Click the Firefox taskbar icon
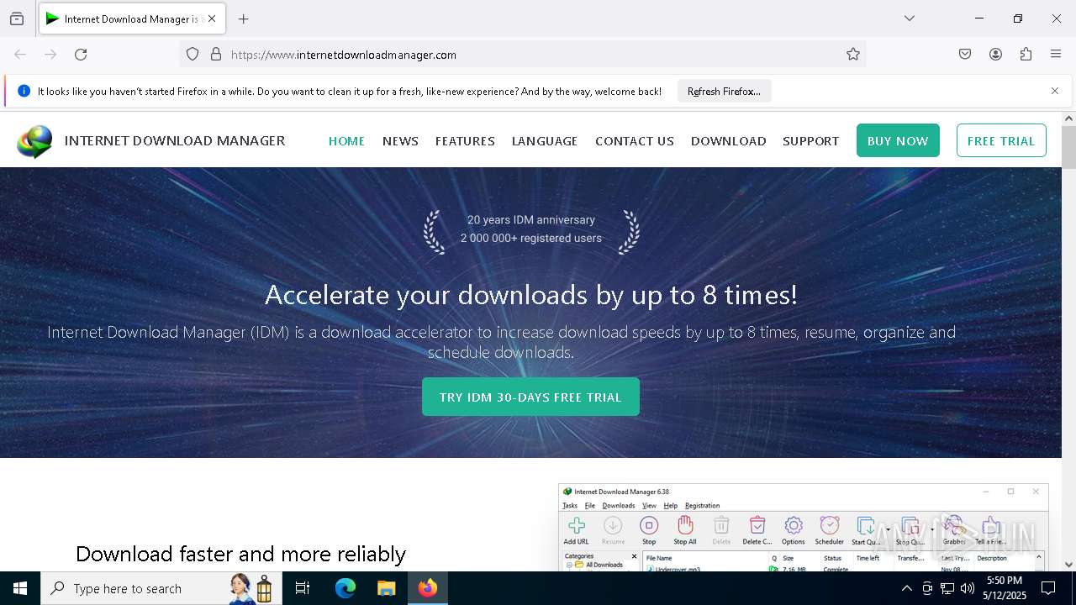 pyautogui.click(x=428, y=588)
